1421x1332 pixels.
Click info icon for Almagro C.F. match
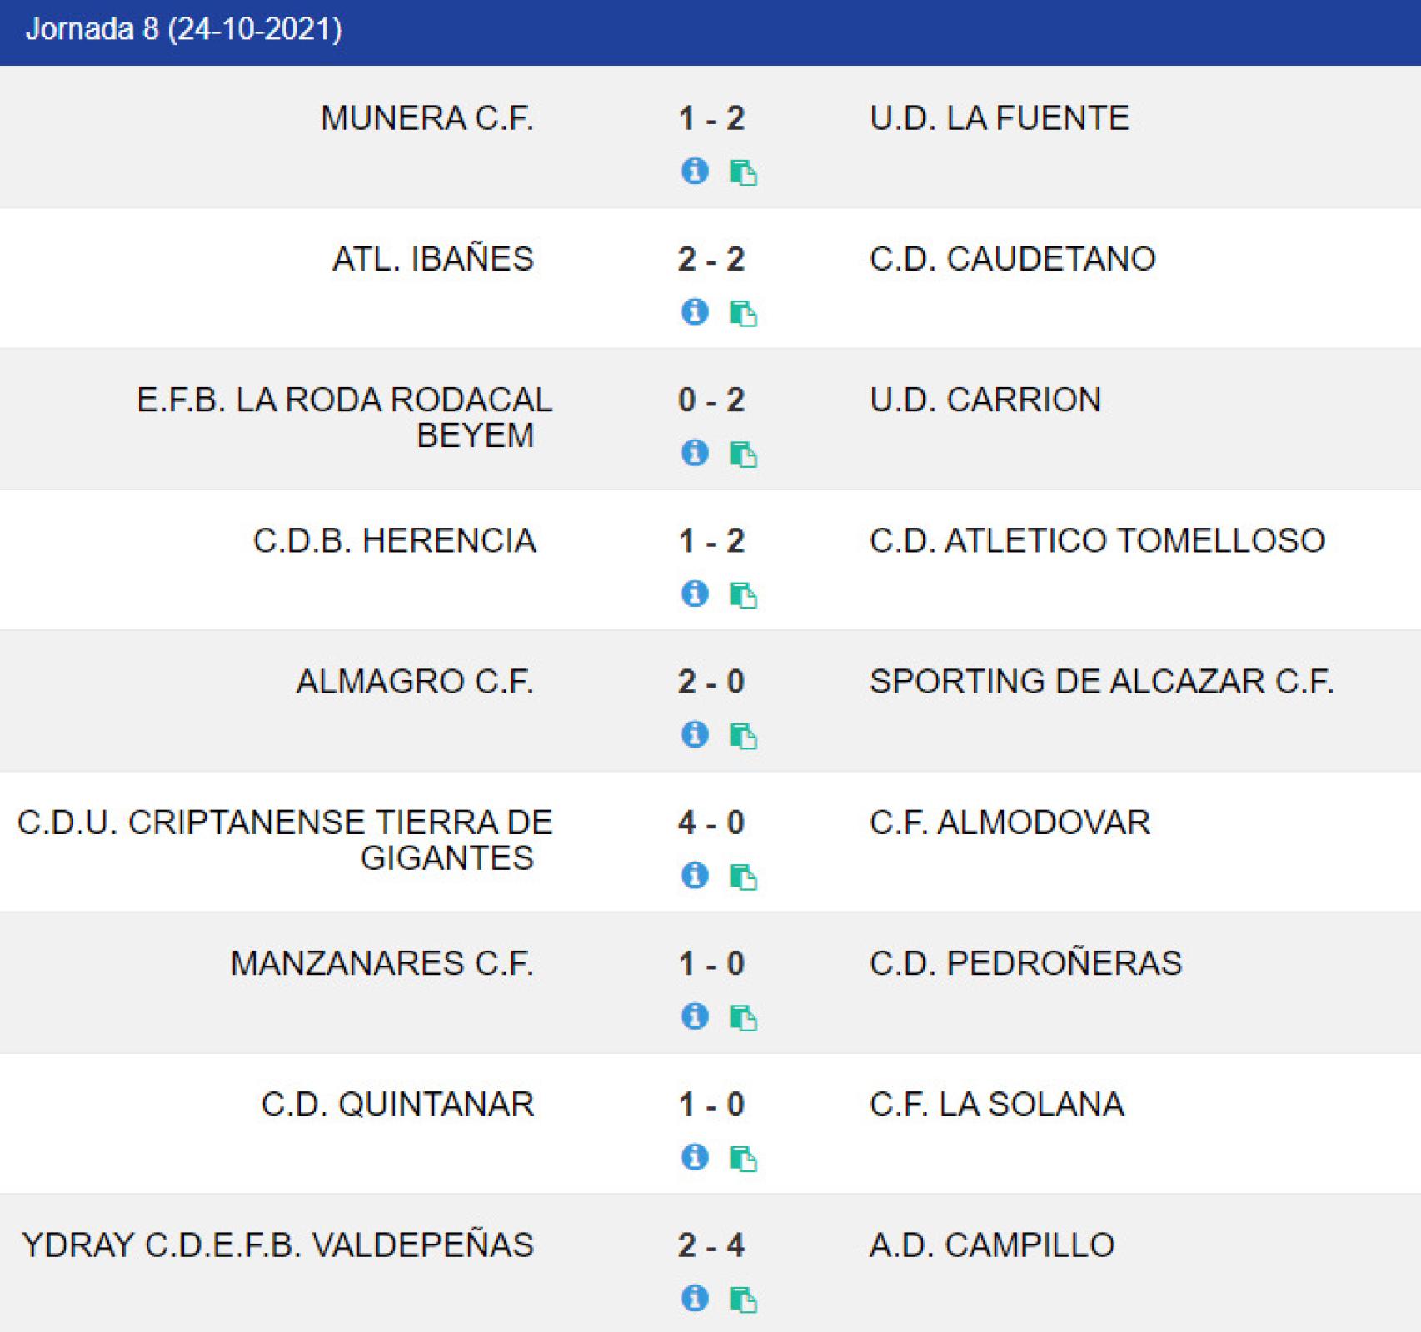pyautogui.click(x=695, y=733)
